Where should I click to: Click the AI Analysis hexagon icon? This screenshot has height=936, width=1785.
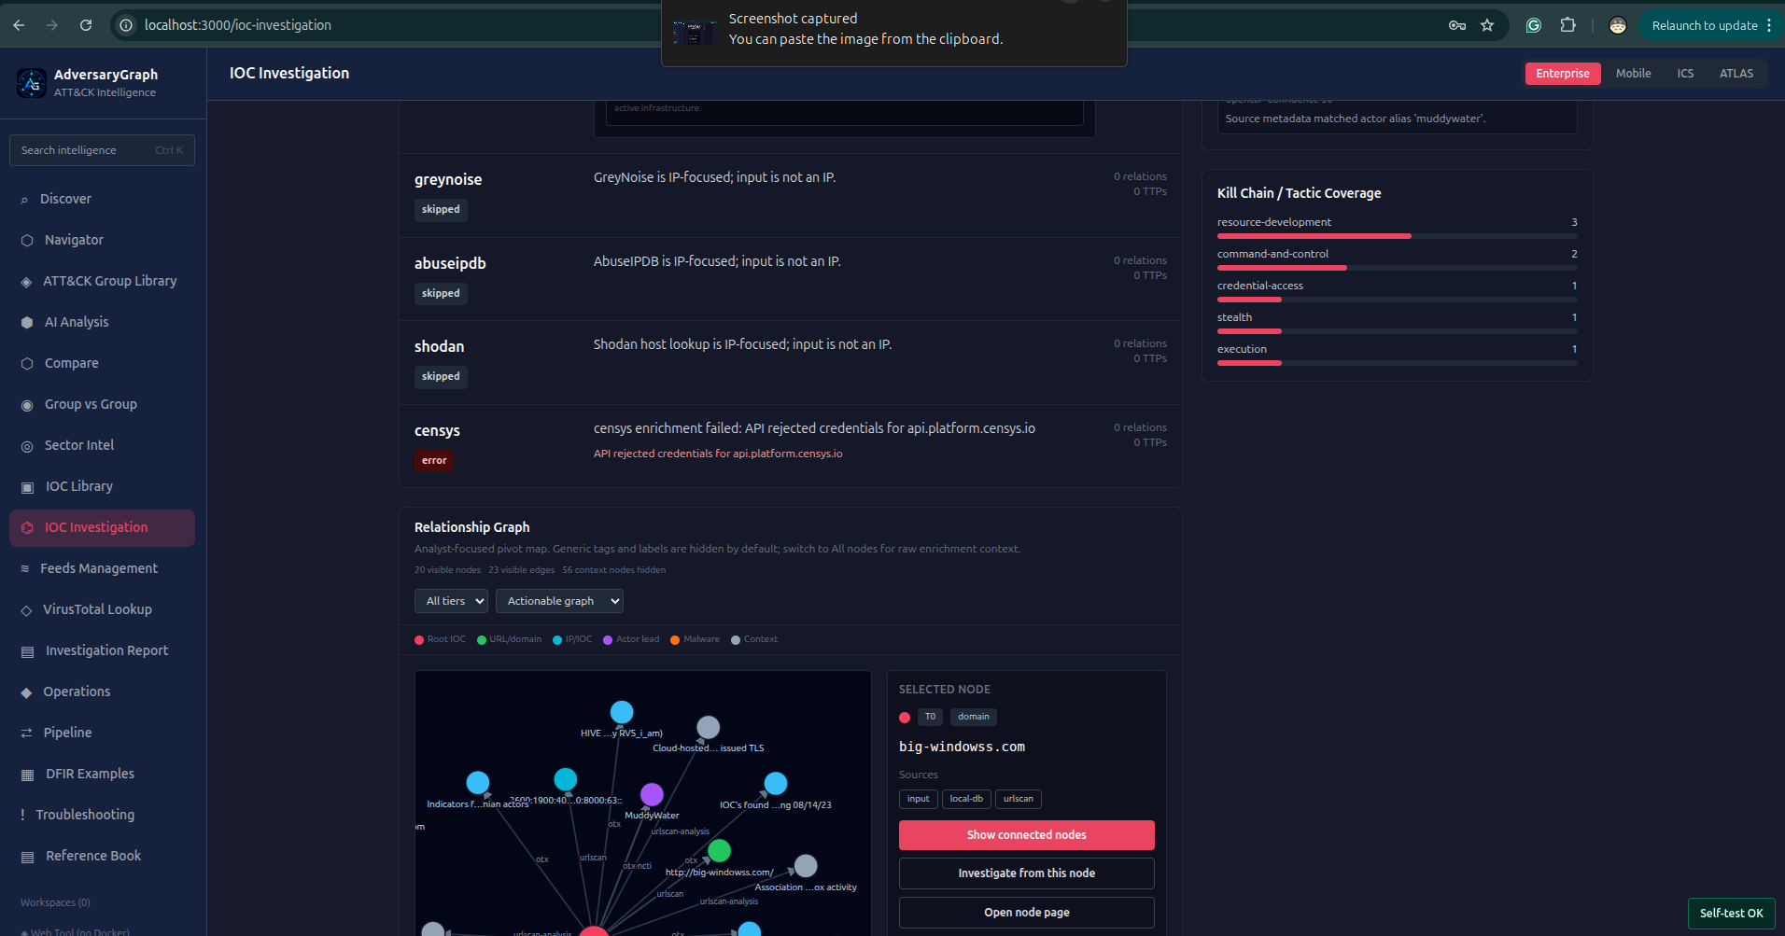(x=27, y=323)
